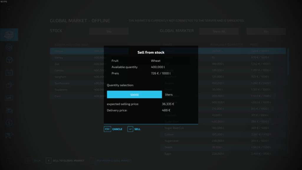Open the filter selector next to STOCK heading
The height and width of the screenshot is (170, 302).
coord(109,31)
